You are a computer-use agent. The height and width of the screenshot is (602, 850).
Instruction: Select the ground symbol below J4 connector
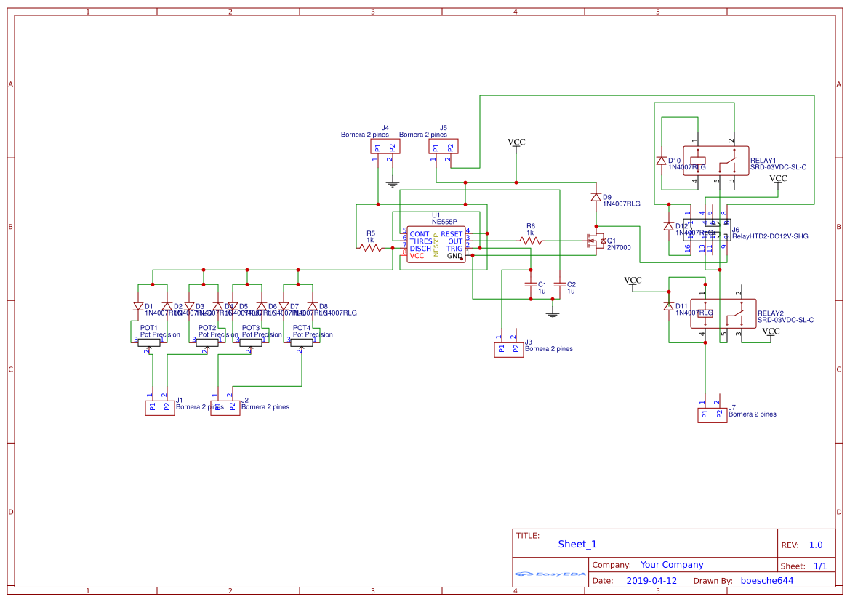pyautogui.click(x=393, y=184)
